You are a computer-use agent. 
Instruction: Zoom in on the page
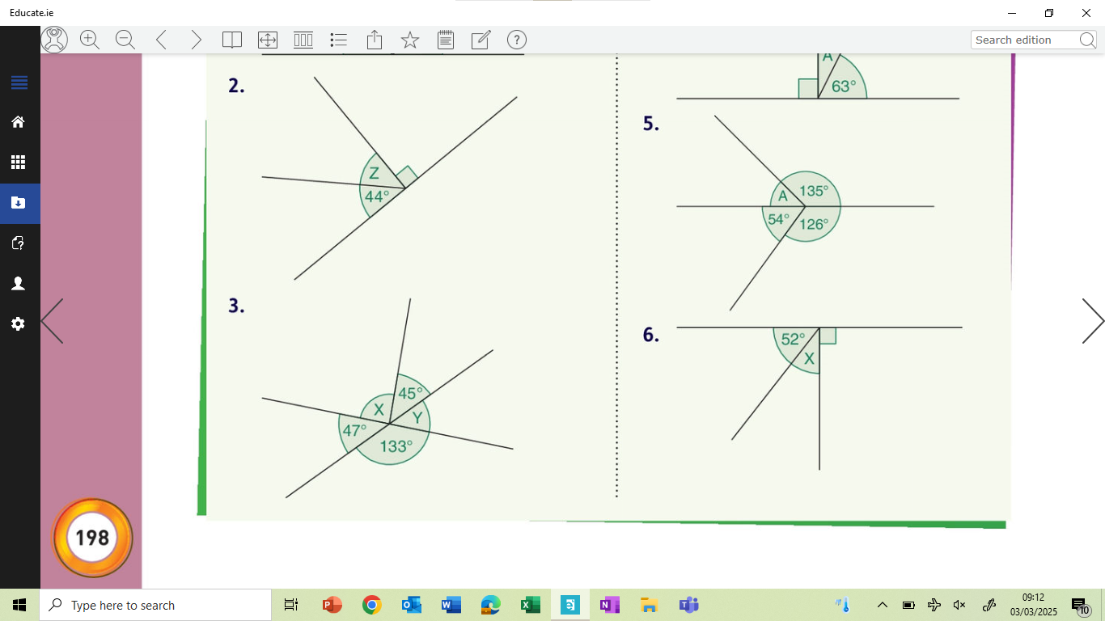90,39
